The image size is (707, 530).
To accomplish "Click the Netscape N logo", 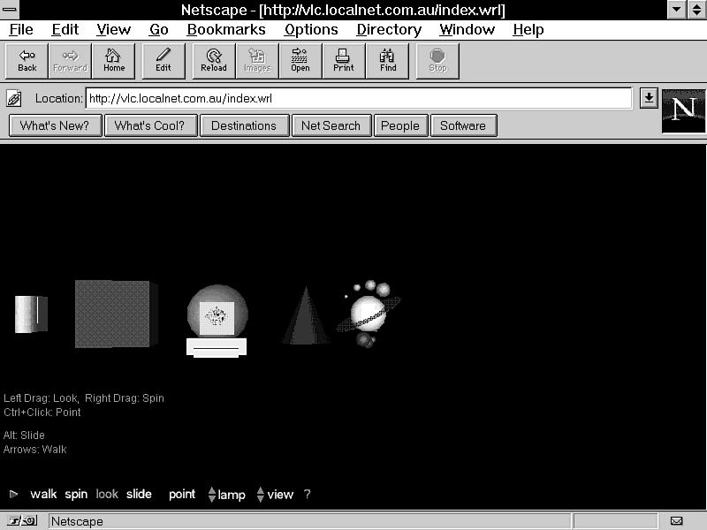I will 683,110.
